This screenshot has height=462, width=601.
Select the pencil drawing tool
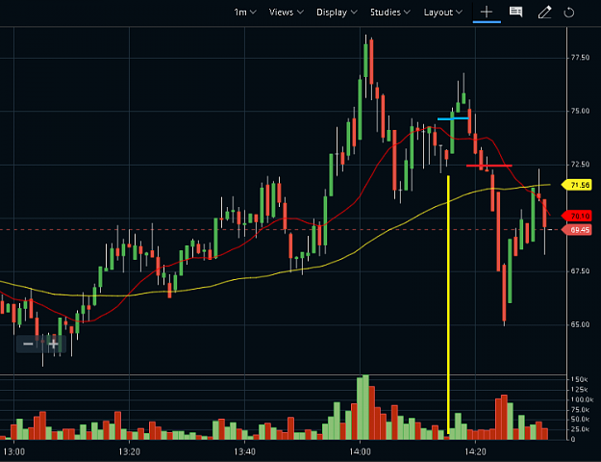pyautogui.click(x=544, y=13)
